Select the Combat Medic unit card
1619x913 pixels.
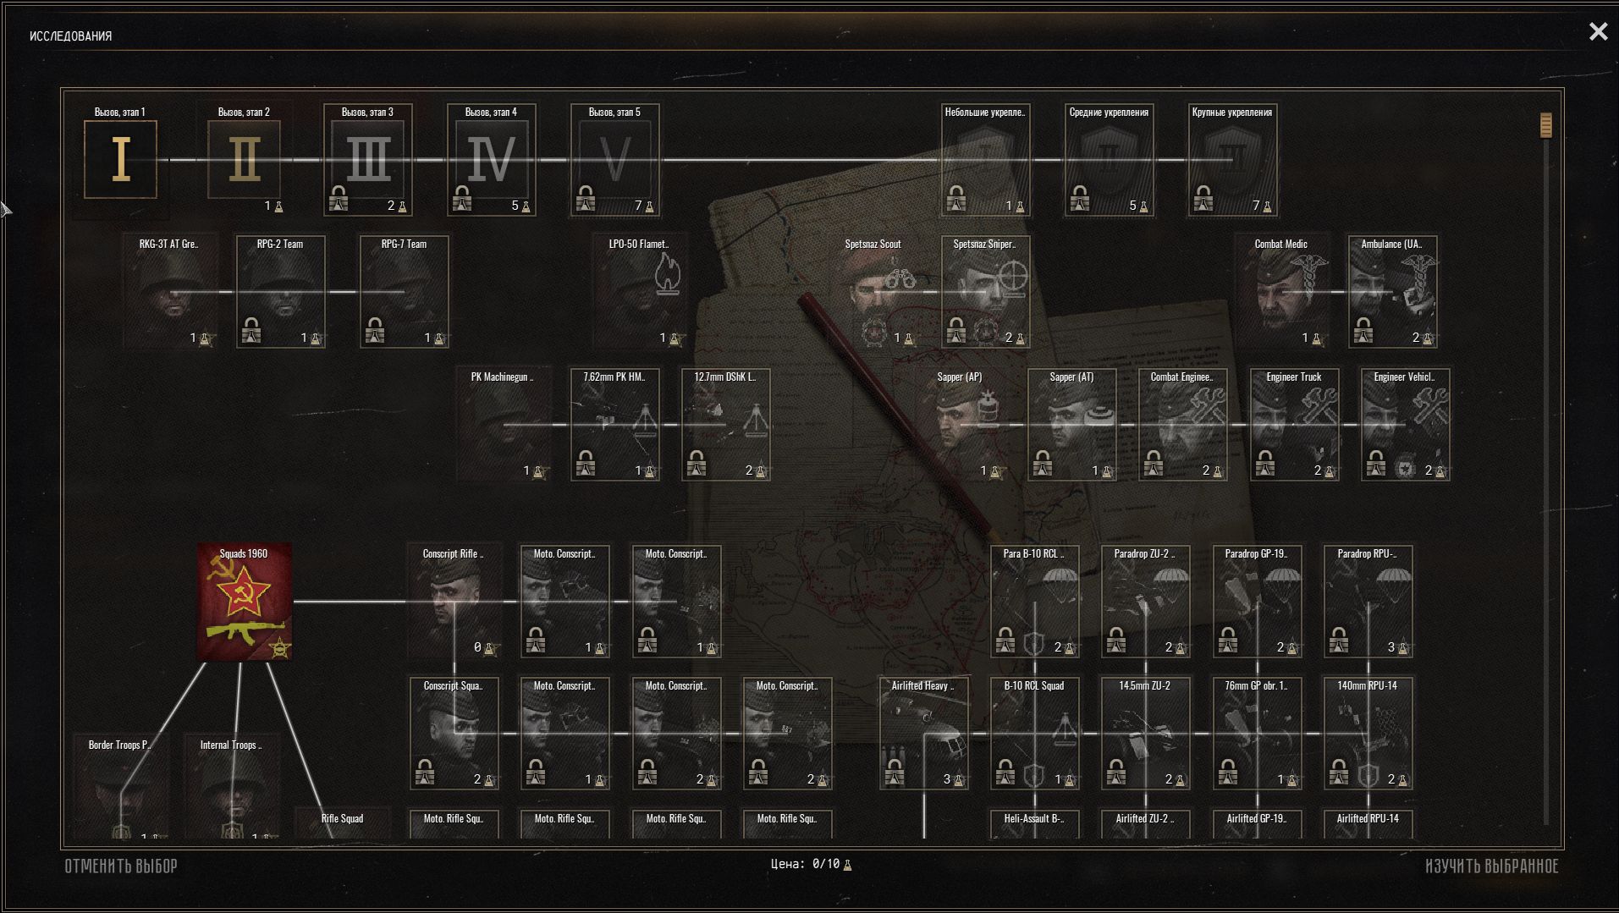click(1281, 292)
